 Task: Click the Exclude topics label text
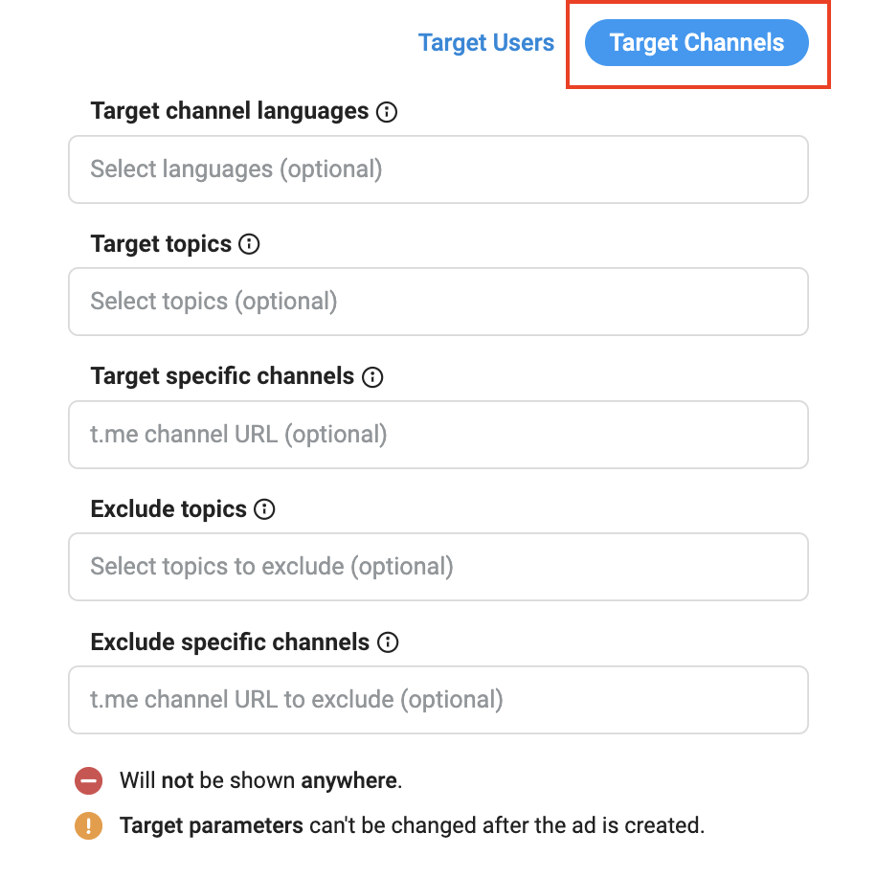[168, 509]
